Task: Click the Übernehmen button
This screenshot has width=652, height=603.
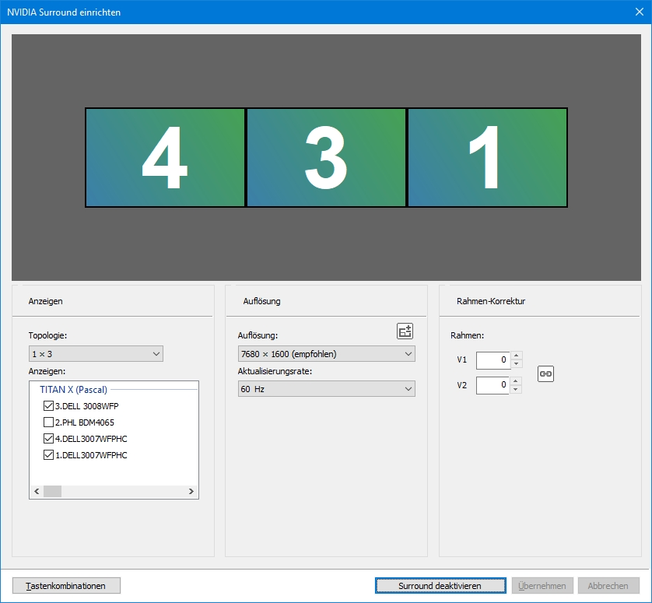Action: pyautogui.click(x=542, y=586)
